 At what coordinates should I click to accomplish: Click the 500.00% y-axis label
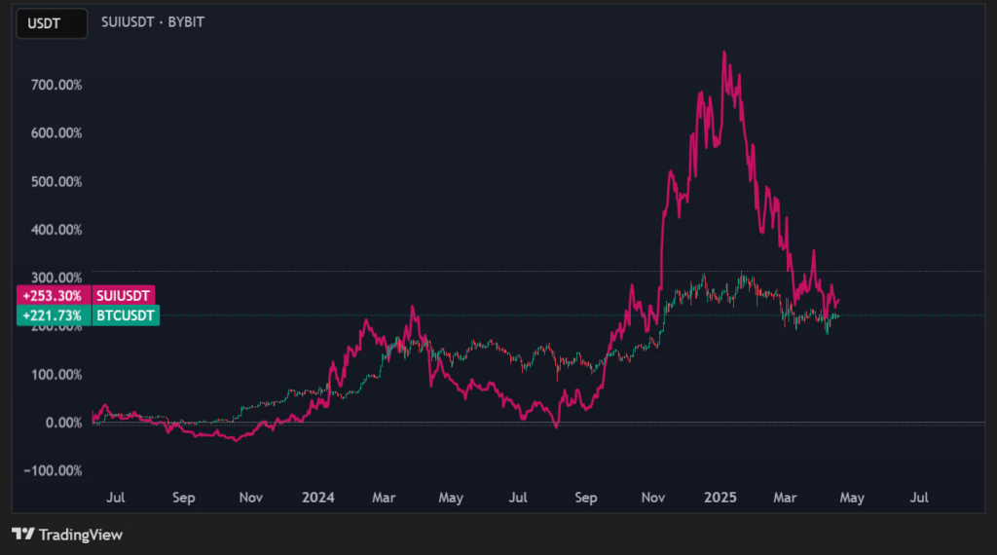point(55,181)
